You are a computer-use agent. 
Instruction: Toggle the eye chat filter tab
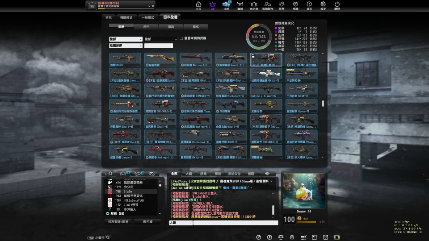coord(267,173)
